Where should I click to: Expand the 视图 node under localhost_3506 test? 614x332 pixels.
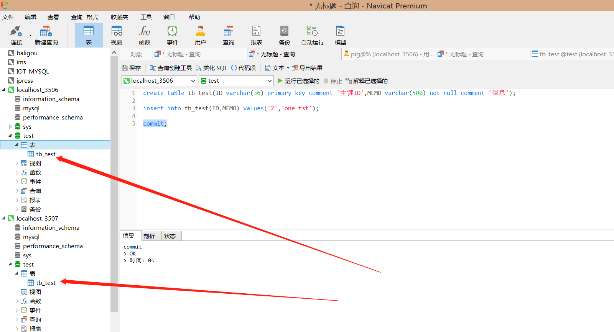tap(17, 163)
